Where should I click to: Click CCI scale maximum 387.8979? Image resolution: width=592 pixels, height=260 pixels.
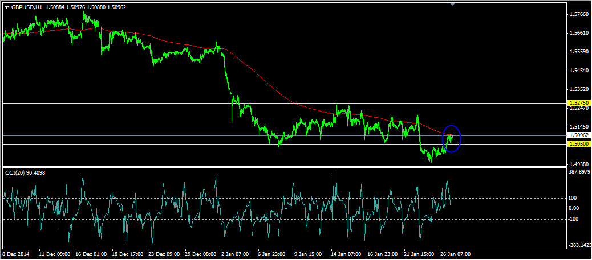point(579,171)
